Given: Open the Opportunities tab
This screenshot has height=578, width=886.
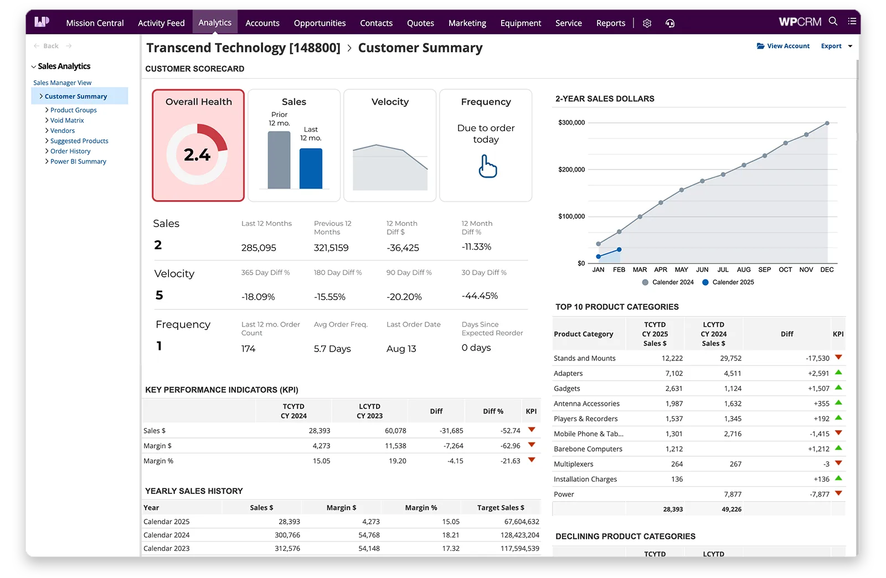Looking at the screenshot, I should [320, 23].
